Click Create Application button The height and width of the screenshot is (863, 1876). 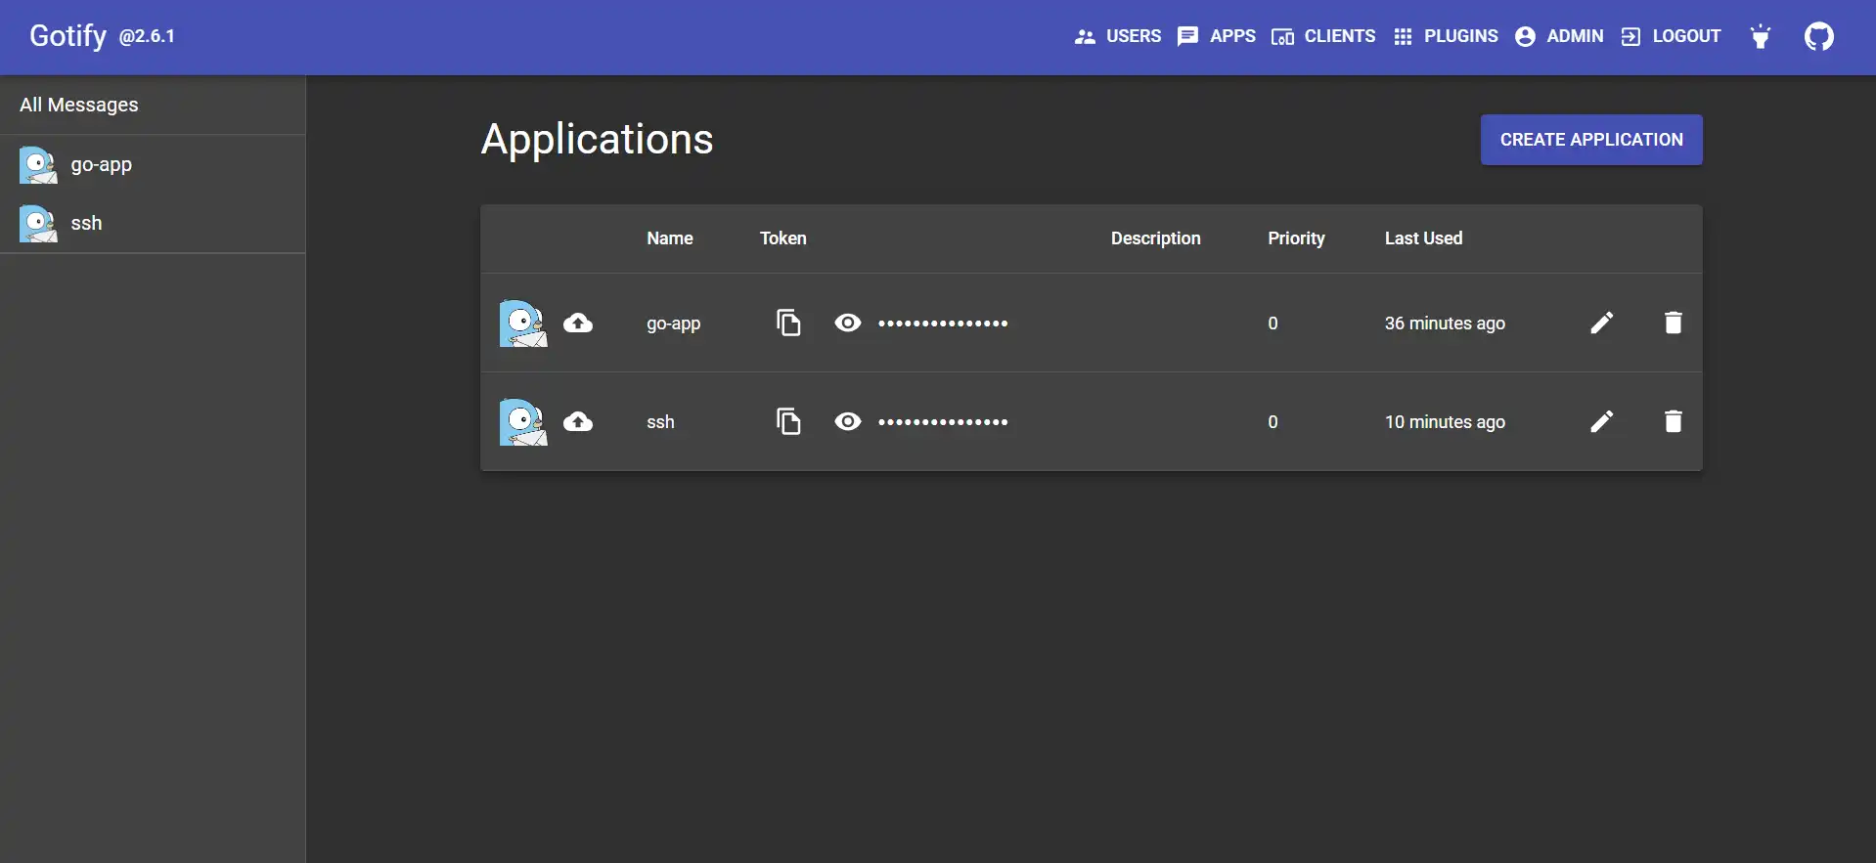pyautogui.click(x=1591, y=140)
